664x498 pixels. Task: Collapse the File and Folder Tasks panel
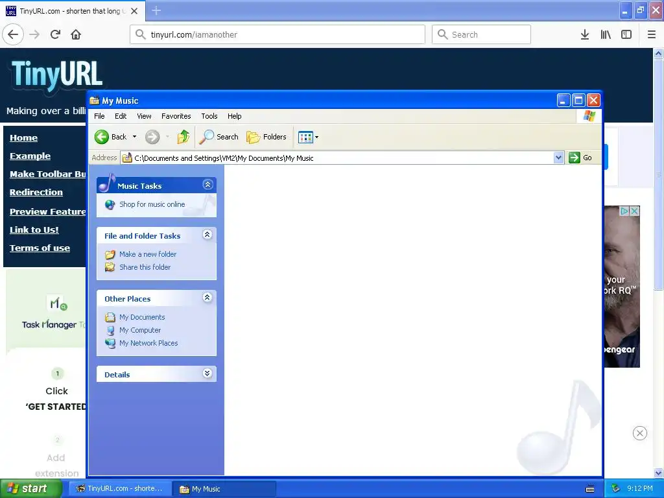(x=207, y=235)
